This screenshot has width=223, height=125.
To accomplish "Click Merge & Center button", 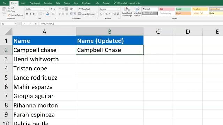I will click(86, 14).
